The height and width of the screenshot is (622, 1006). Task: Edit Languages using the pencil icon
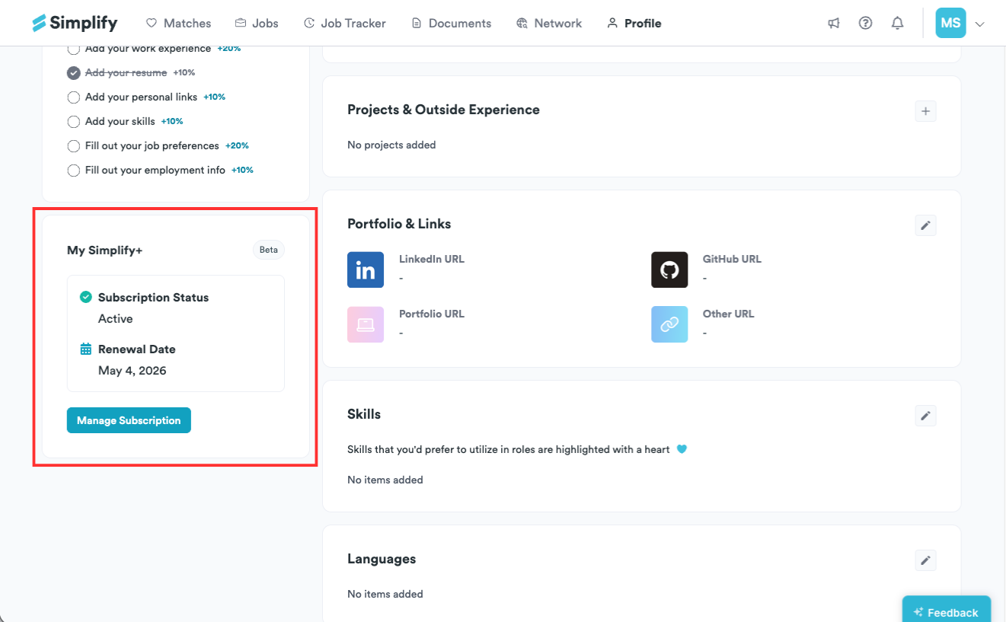pyautogui.click(x=925, y=560)
